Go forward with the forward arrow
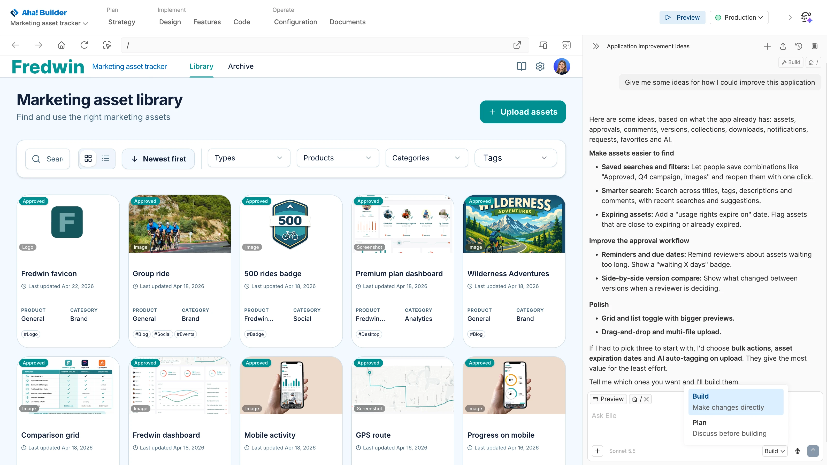The image size is (827, 465). pos(39,45)
